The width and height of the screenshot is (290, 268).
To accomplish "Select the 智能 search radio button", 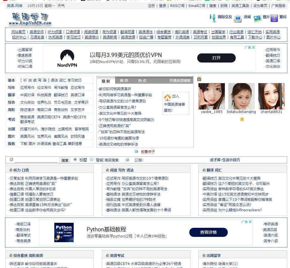I will 92,160.
